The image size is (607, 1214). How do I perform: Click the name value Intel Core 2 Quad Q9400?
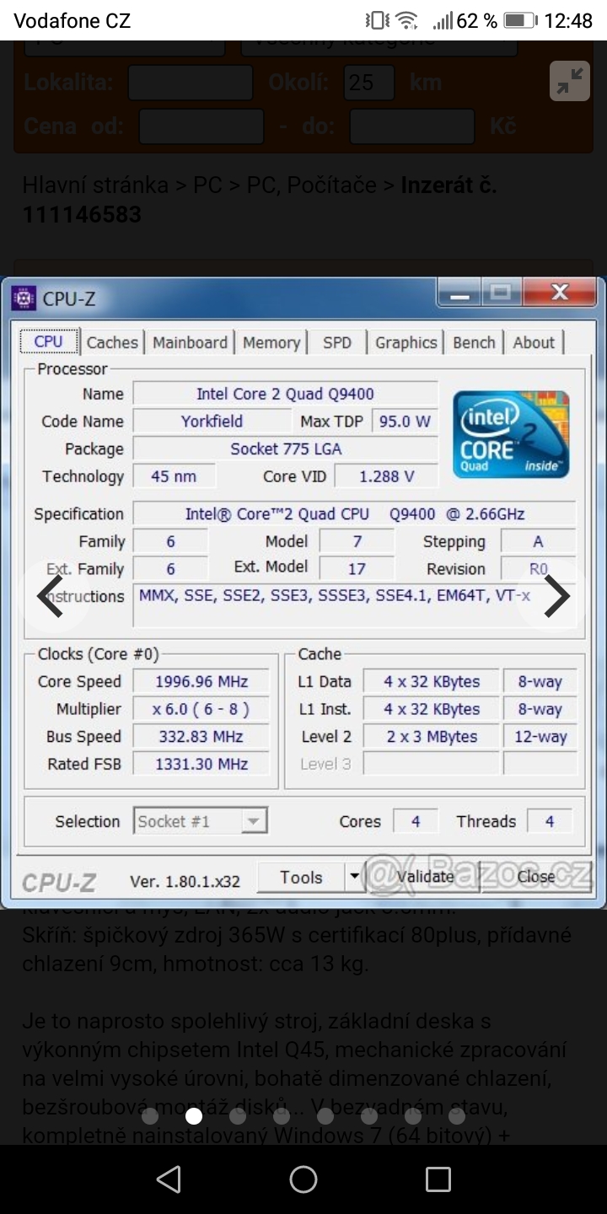click(x=286, y=393)
